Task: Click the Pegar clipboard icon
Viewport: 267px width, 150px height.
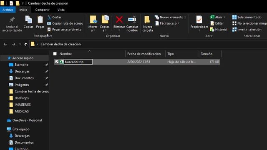Action: tap(40, 20)
